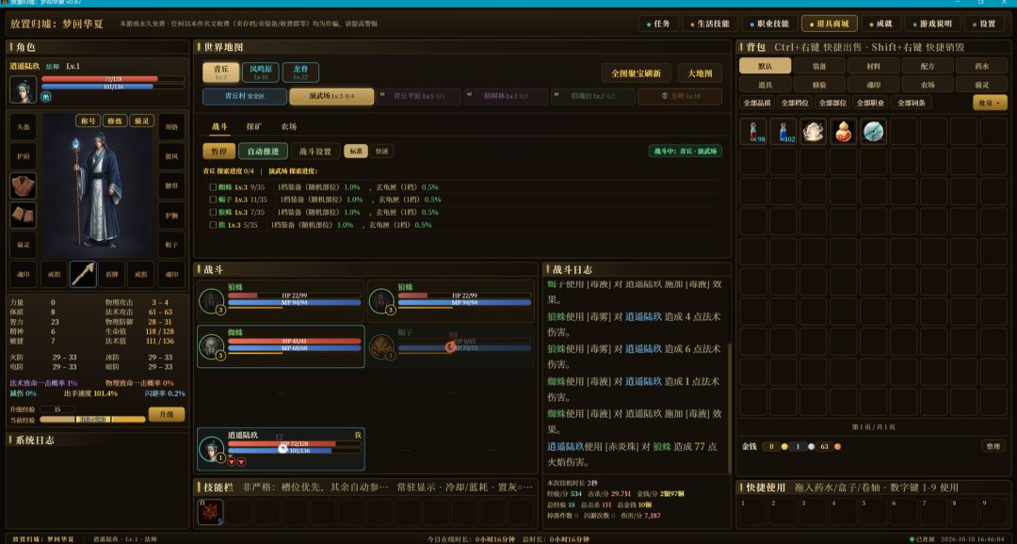Tick the 狼蛛 Lv.3 checkbox

[213, 212]
